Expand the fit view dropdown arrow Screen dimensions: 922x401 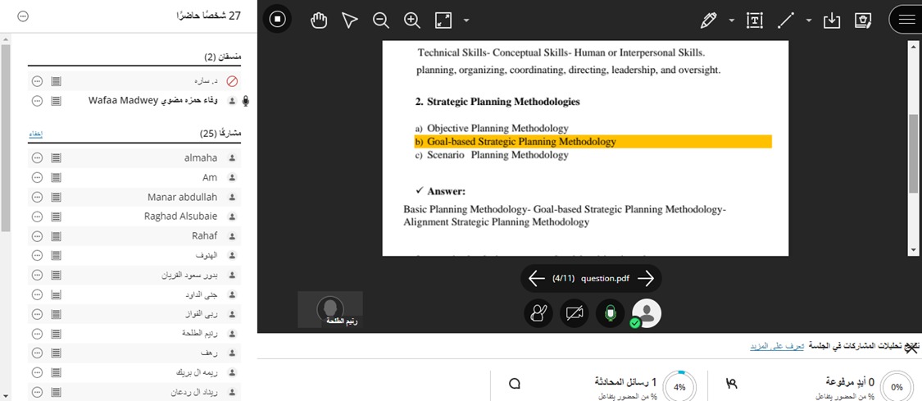tap(466, 20)
